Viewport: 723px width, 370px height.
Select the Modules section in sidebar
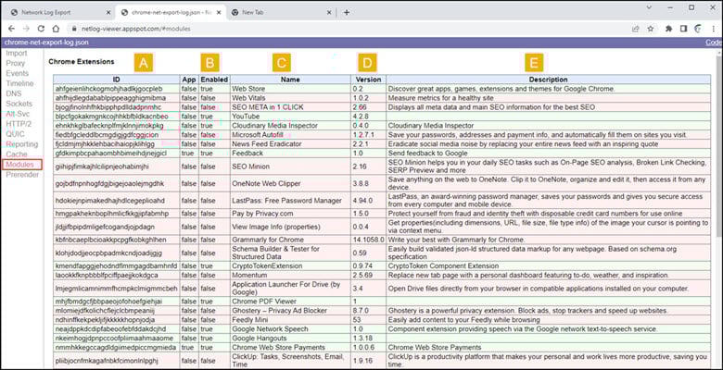21,165
